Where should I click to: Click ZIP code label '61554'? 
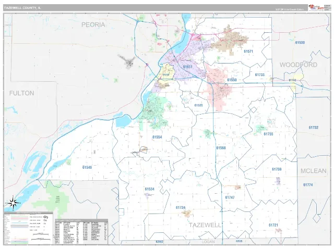(157, 137)
